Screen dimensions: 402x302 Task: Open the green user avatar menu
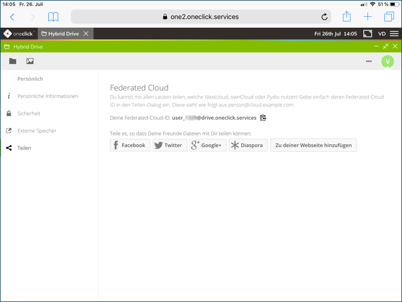pos(387,61)
